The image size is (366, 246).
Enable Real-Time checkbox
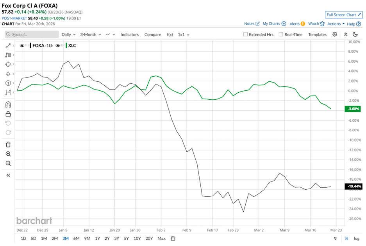click(x=281, y=34)
